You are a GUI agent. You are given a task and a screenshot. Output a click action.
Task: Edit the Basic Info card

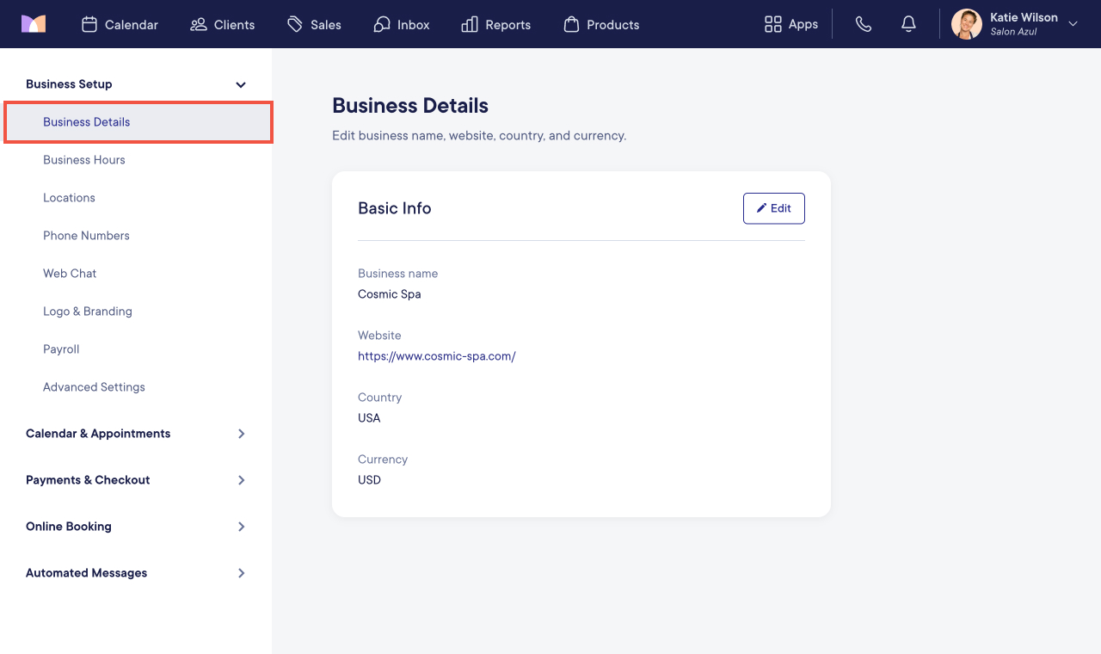774,208
